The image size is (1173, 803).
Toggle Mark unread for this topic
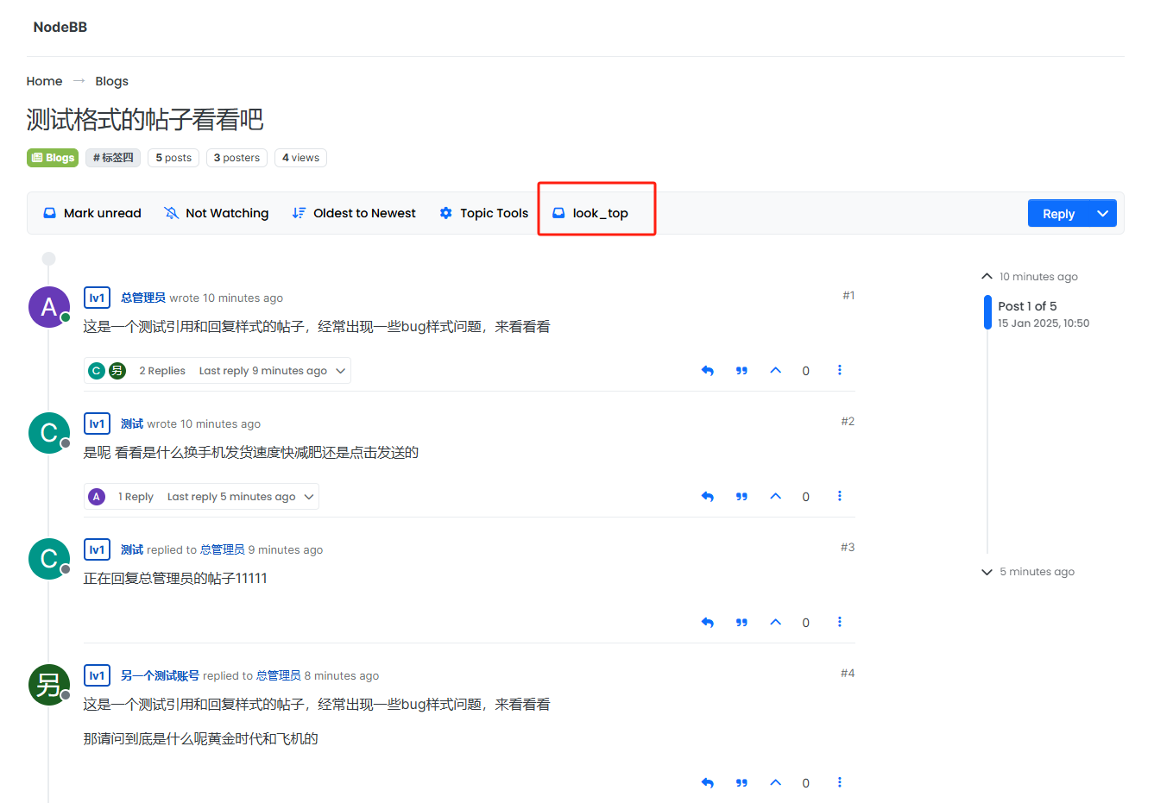point(92,213)
